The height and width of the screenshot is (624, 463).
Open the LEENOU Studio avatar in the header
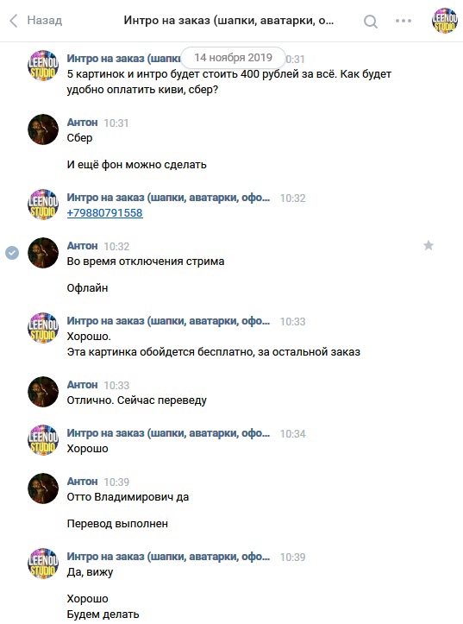pyautogui.click(x=445, y=21)
